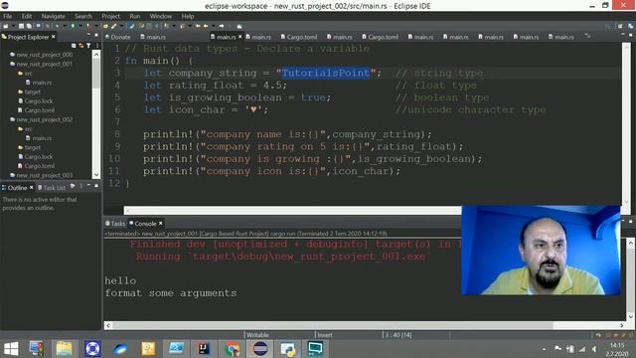
Task: Switch to the Donate editor tab
Action: point(118,37)
